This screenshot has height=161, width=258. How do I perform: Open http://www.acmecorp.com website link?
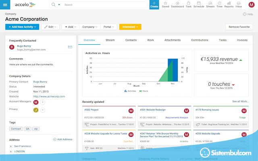tap(49, 97)
